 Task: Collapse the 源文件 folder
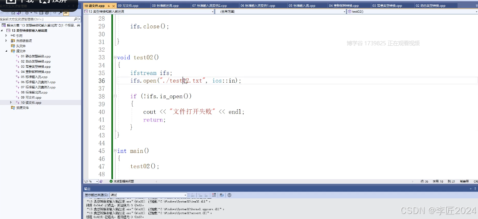6,51
